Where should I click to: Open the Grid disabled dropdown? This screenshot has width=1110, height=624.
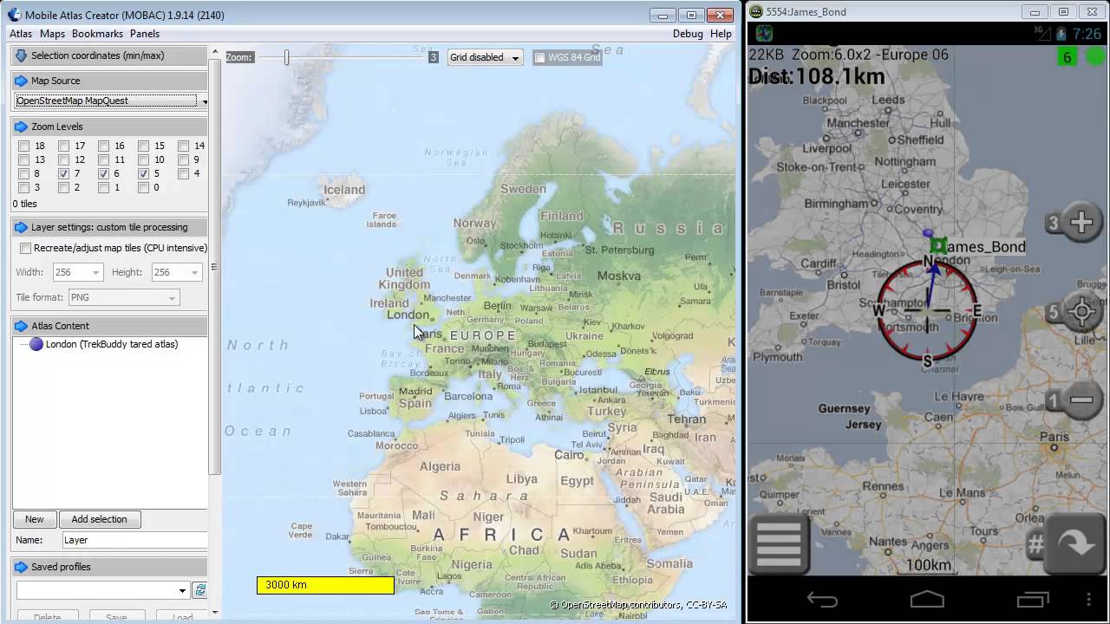click(485, 57)
